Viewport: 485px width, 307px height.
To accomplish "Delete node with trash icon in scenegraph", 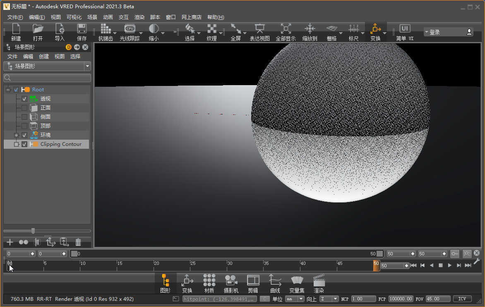I will pyautogui.click(x=78, y=243).
